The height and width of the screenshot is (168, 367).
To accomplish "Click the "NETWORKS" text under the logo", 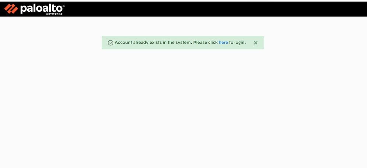I will (54, 14).
